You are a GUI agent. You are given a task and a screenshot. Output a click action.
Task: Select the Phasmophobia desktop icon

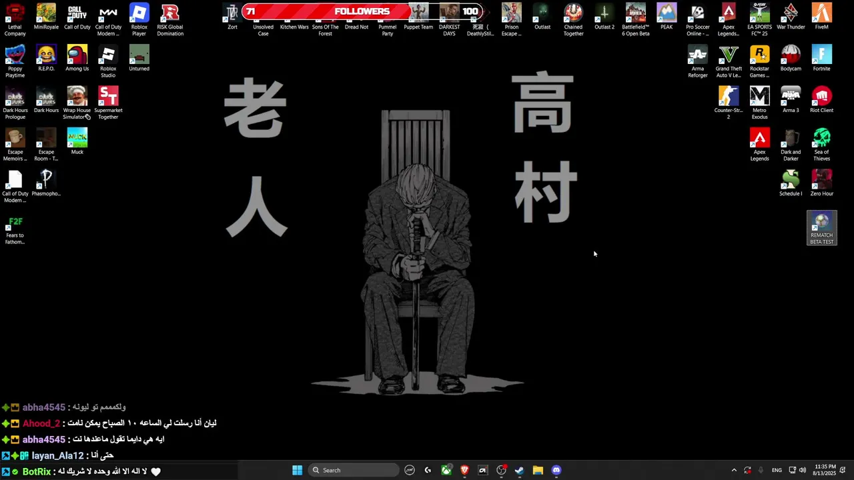click(x=46, y=183)
